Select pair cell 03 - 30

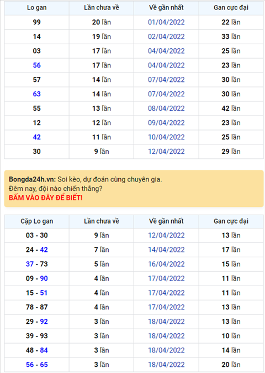click(x=37, y=236)
